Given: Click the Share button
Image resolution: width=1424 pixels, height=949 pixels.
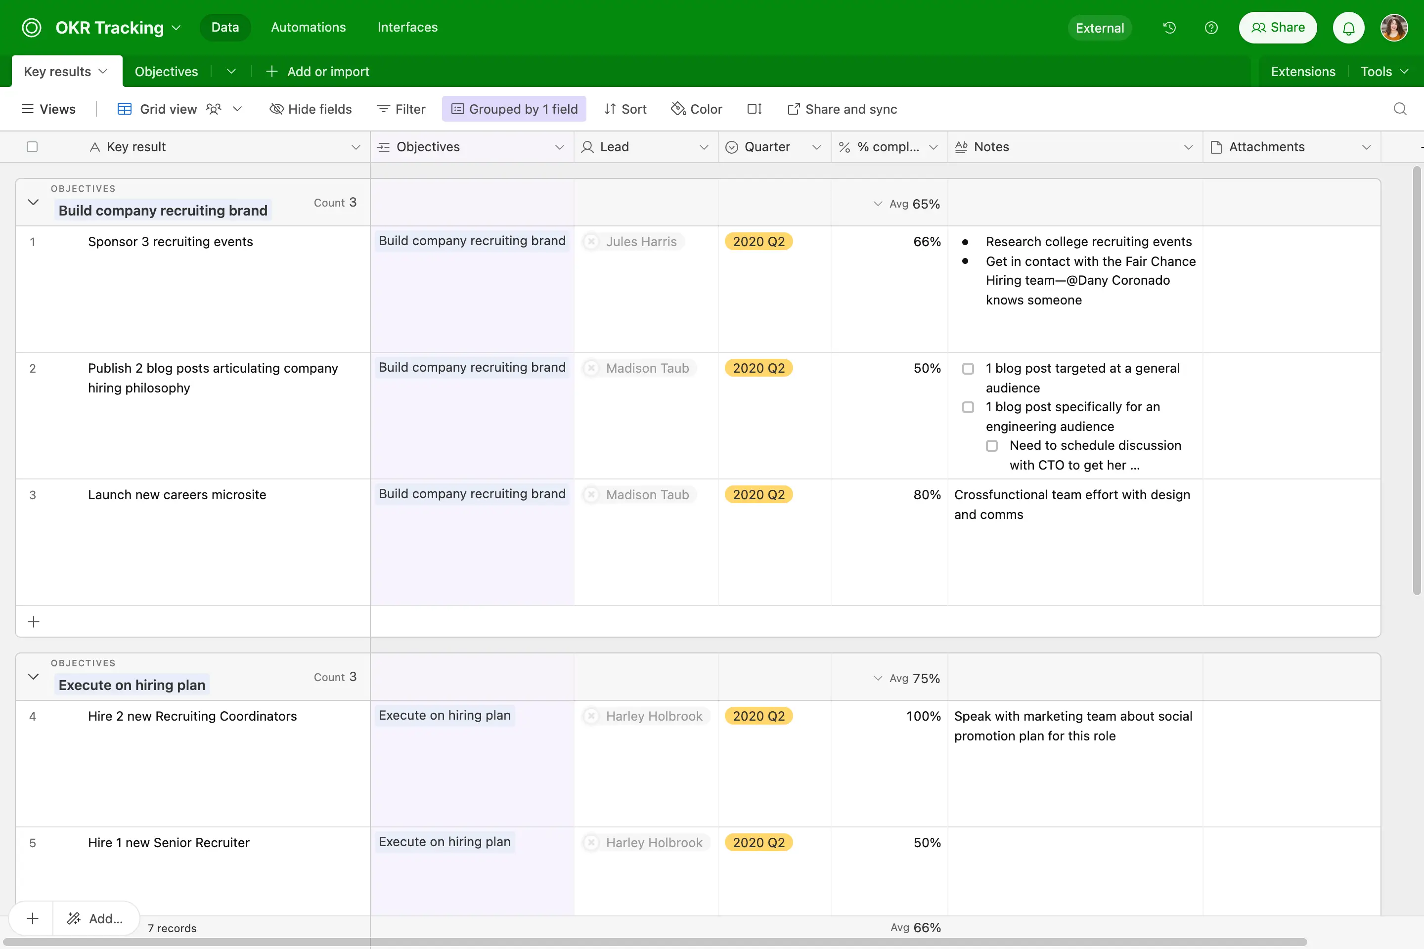Looking at the screenshot, I should coord(1278,27).
